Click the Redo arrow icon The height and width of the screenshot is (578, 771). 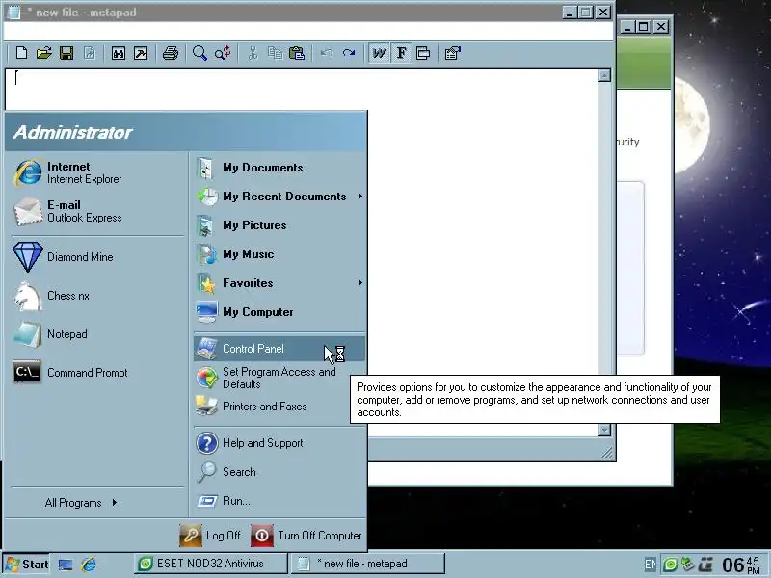point(349,53)
